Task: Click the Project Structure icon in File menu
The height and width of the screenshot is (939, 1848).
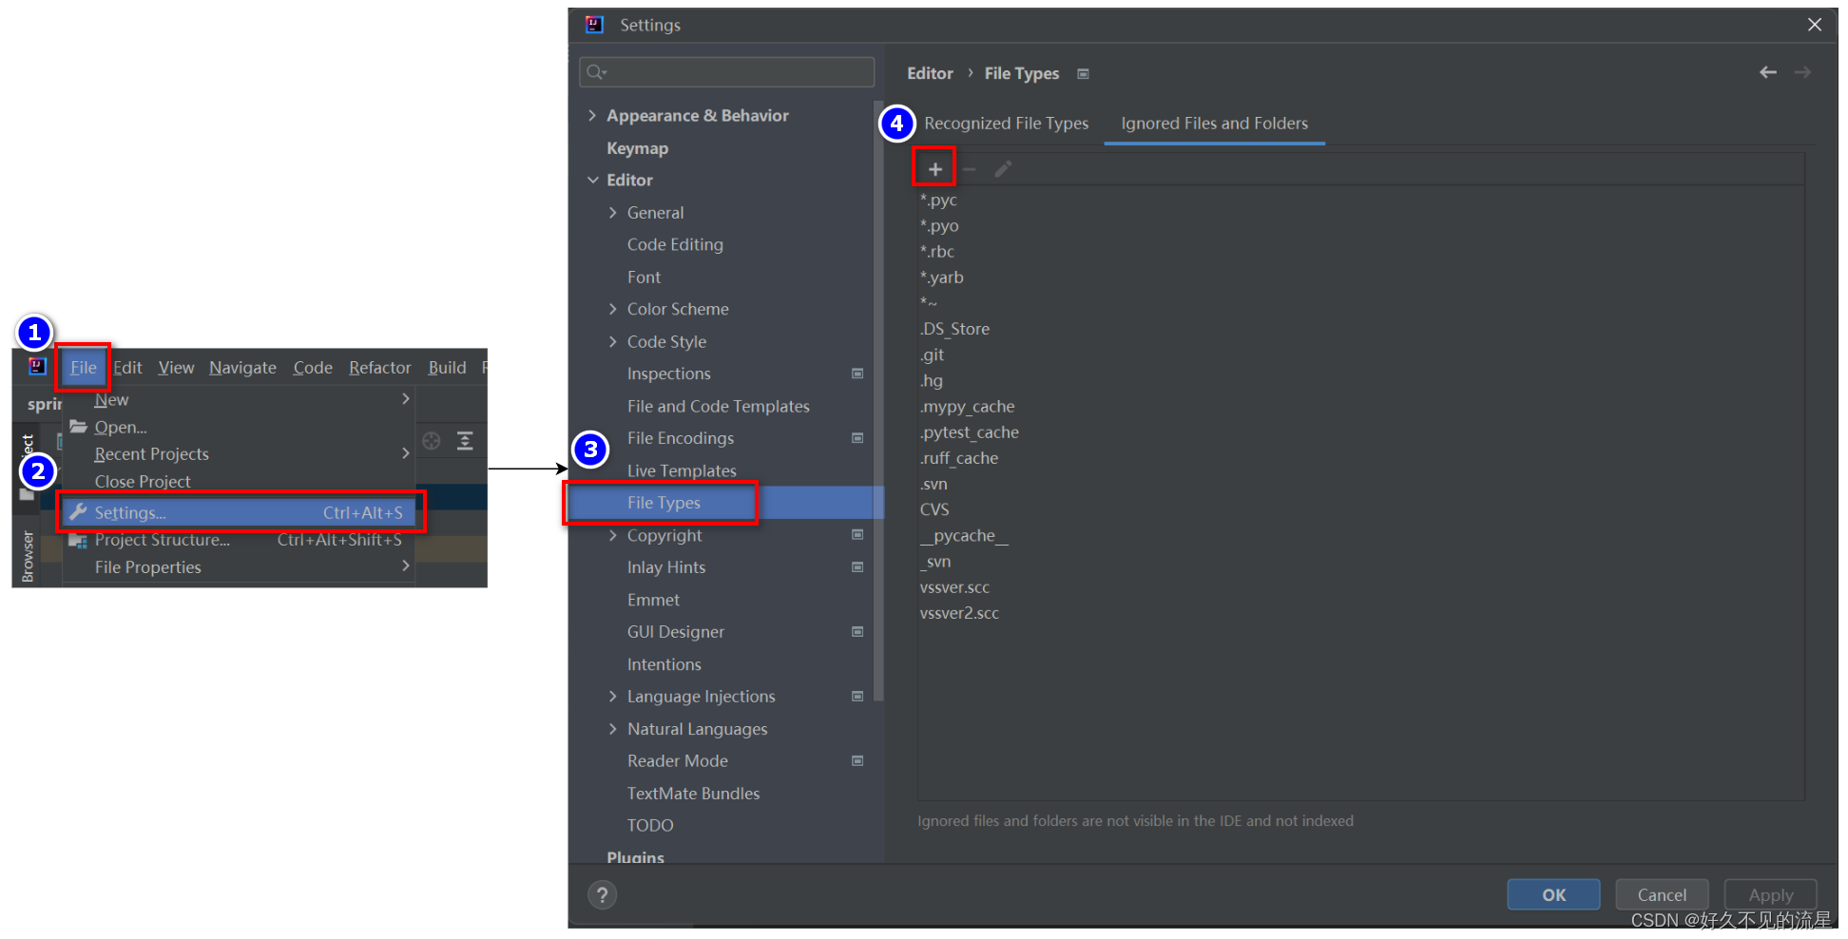Action: 78,540
